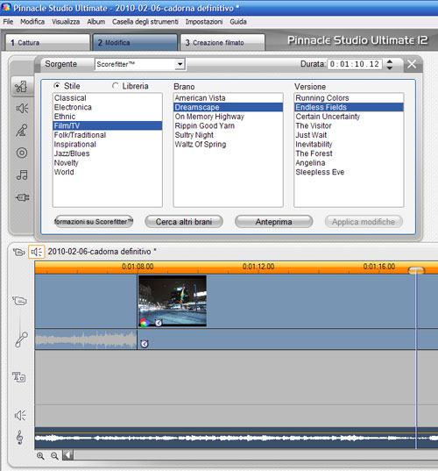Open the background music tool icon
Viewport: 438px width, 471px height.
(22, 87)
